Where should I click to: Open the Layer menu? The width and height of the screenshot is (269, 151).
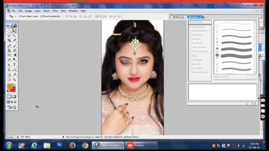tap(37, 11)
